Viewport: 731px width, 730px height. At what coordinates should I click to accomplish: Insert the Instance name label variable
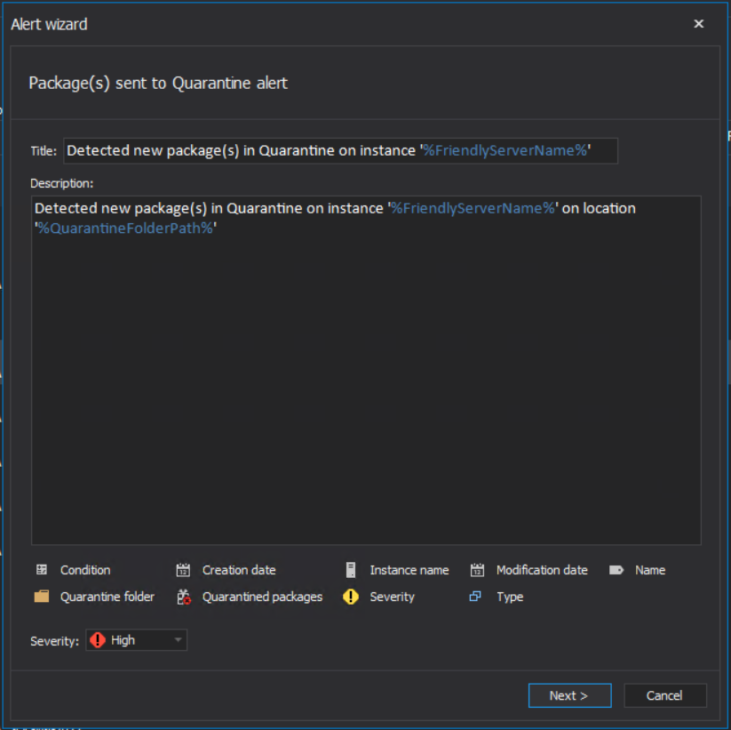409,570
